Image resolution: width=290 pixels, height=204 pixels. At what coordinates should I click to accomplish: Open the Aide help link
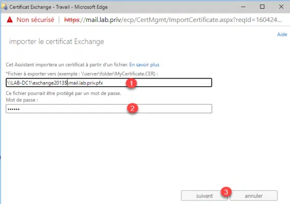[x=282, y=35]
